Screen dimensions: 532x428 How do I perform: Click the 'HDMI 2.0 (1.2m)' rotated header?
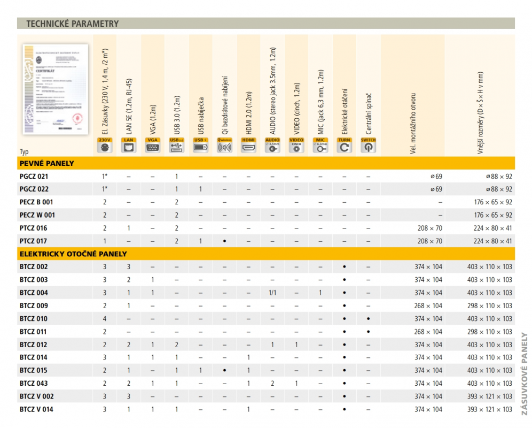[x=249, y=113]
